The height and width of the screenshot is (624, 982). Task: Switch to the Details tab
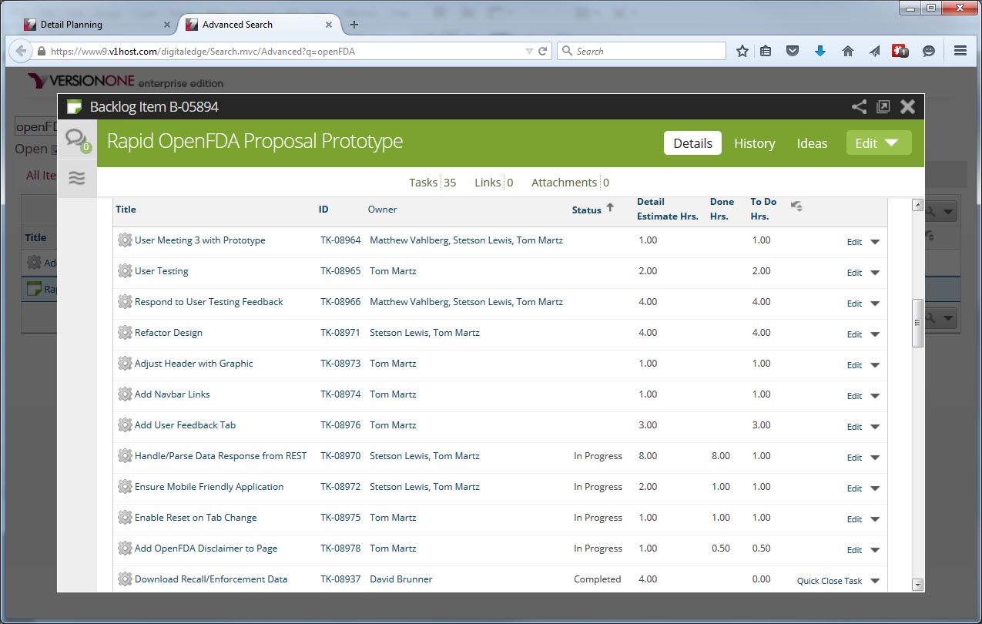coord(692,143)
